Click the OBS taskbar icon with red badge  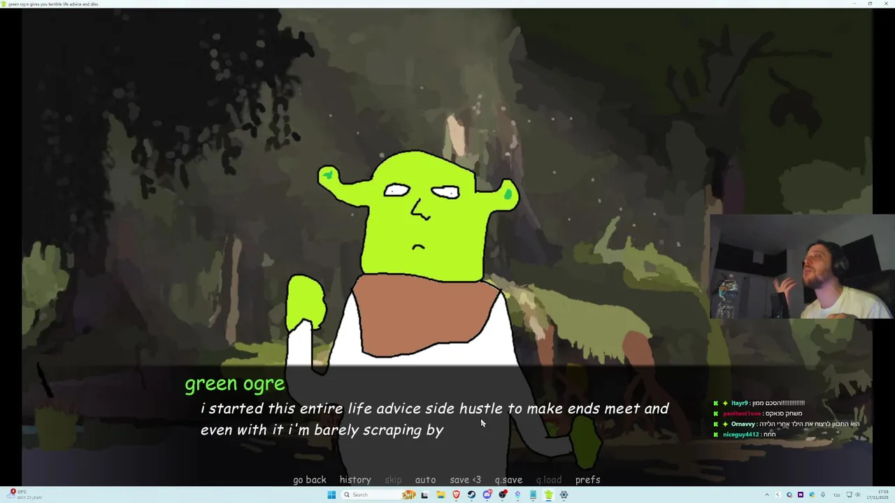coord(502,495)
